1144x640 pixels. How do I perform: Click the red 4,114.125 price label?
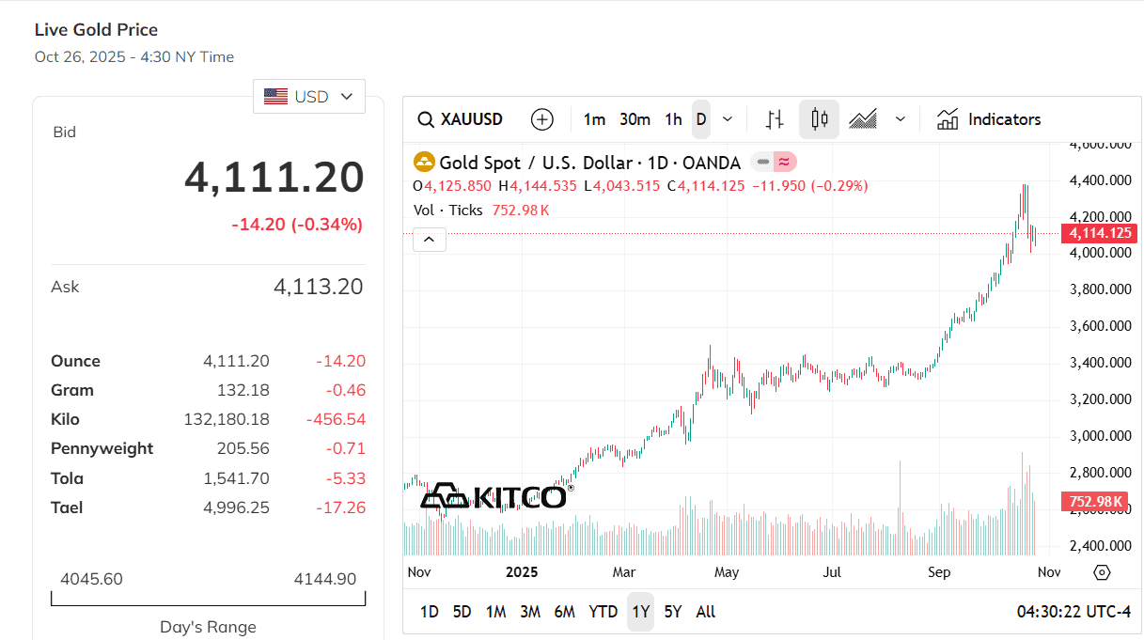(1100, 233)
